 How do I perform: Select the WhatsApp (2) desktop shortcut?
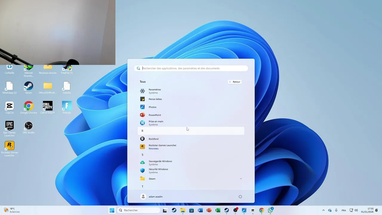[10, 88]
